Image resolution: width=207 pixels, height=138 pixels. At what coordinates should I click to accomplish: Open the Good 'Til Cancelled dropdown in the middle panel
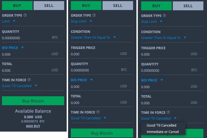coord(88,118)
